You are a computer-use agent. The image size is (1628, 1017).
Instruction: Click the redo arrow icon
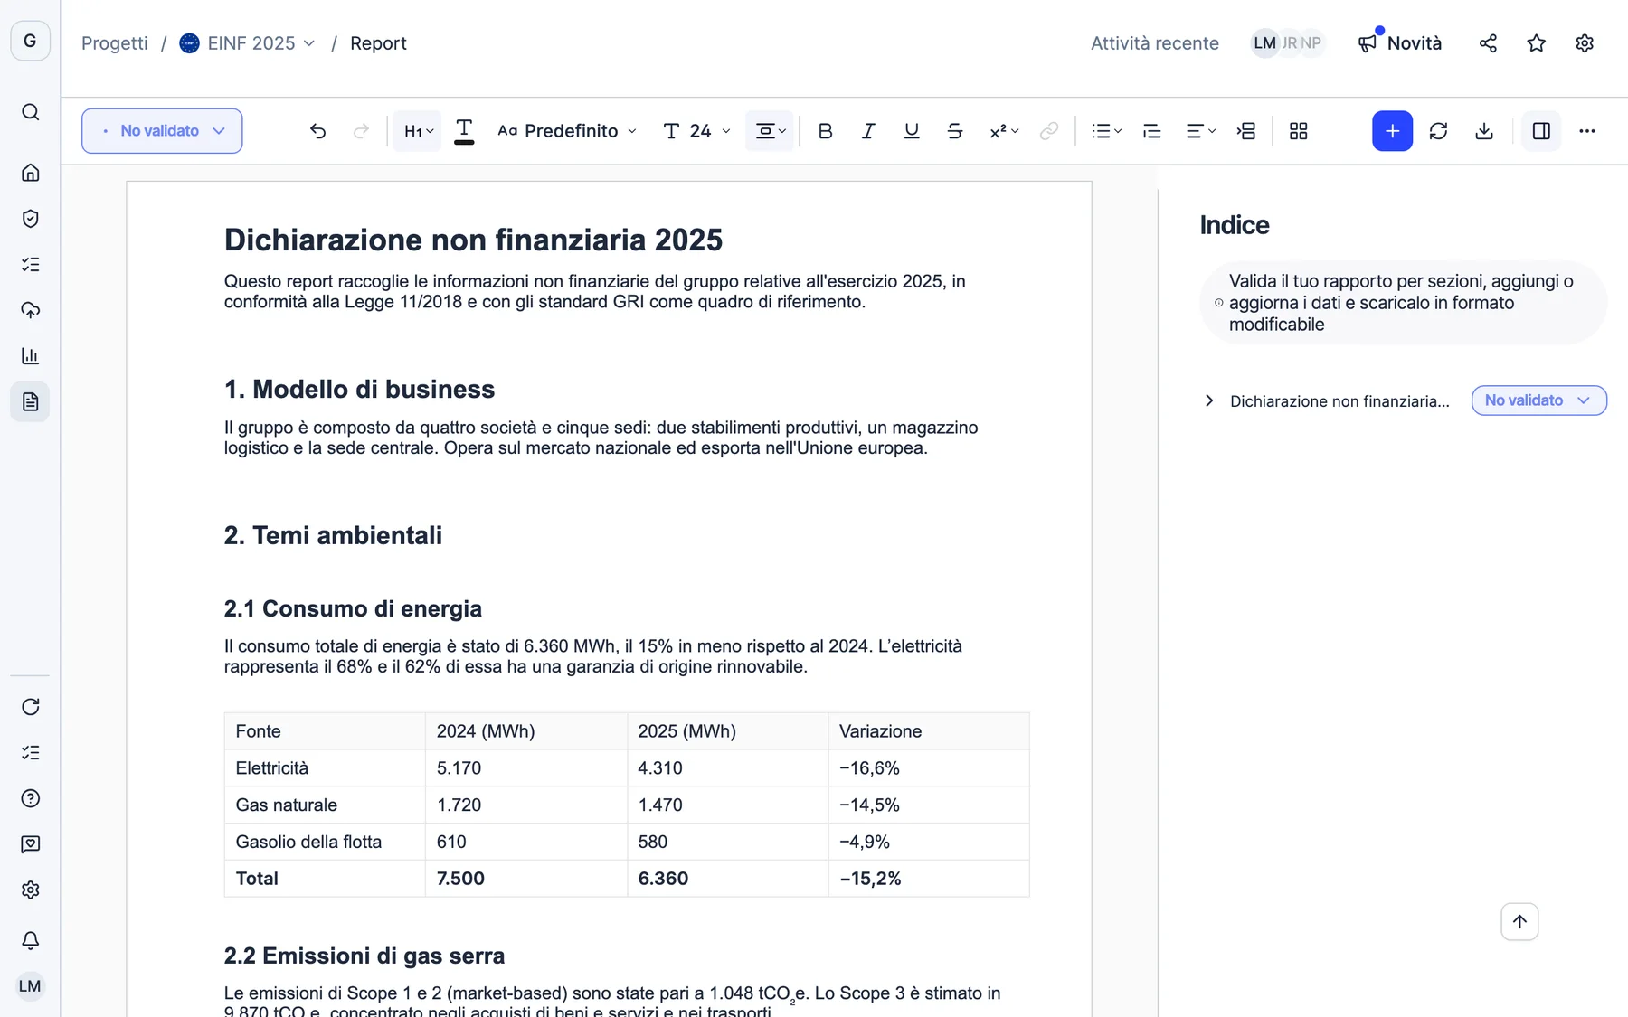361,131
